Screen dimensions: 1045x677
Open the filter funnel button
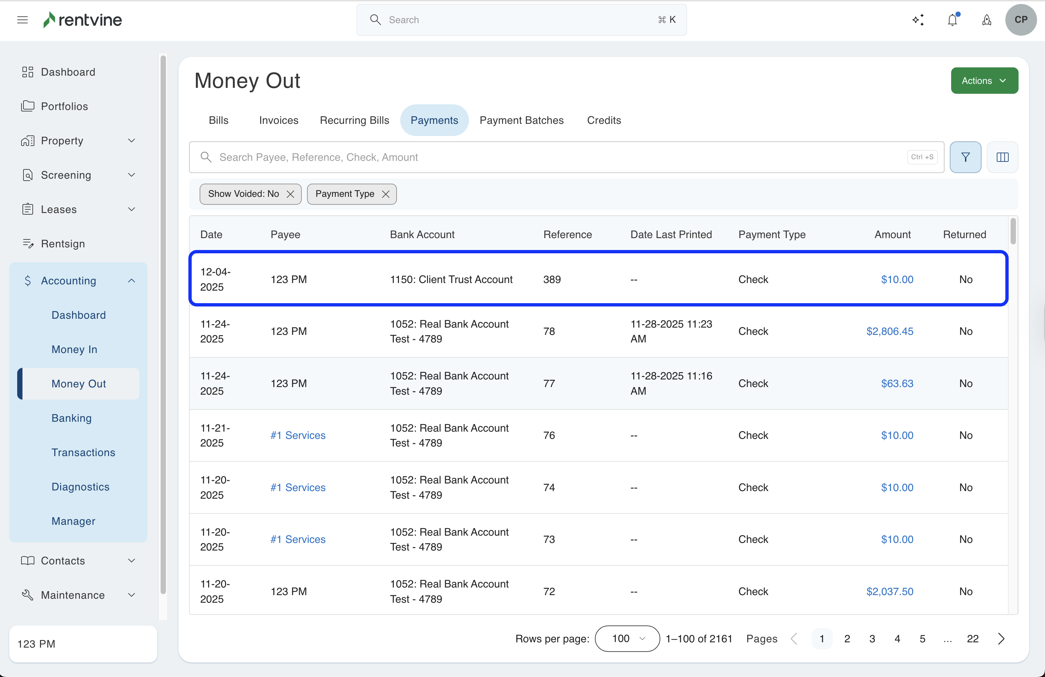(x=965, y=157)
